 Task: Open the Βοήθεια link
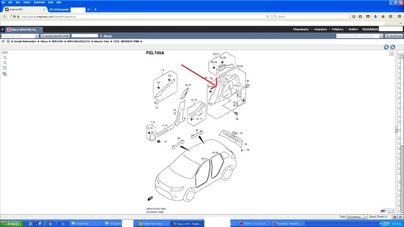click(x=353, y=29)
